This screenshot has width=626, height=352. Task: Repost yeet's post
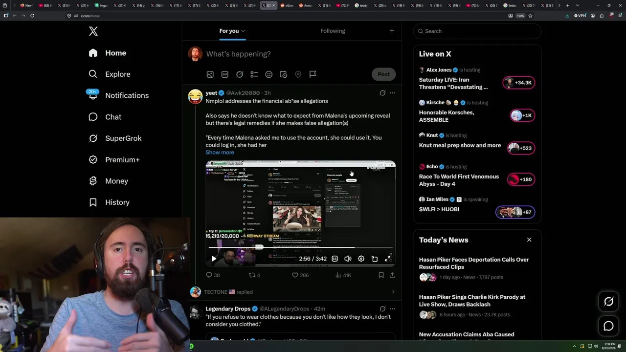(254, 275)
